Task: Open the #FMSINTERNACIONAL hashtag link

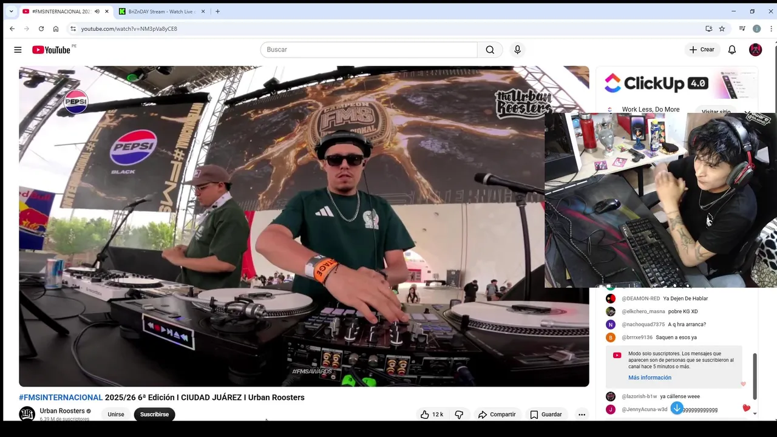Action: point(61,398)
